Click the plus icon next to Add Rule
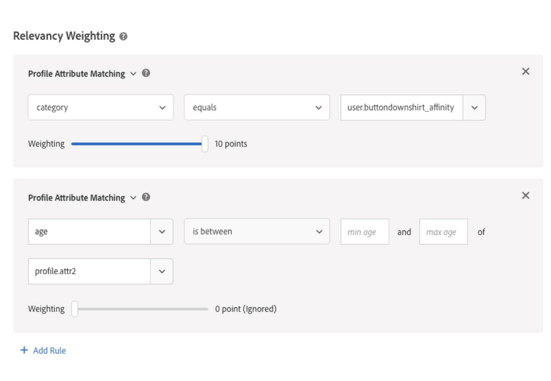551x381 pixels. (24, 350)
